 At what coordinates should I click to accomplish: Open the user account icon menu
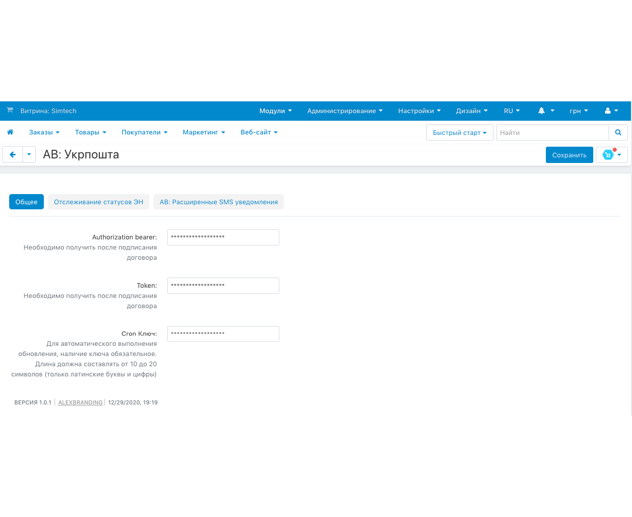pos(611,111)
